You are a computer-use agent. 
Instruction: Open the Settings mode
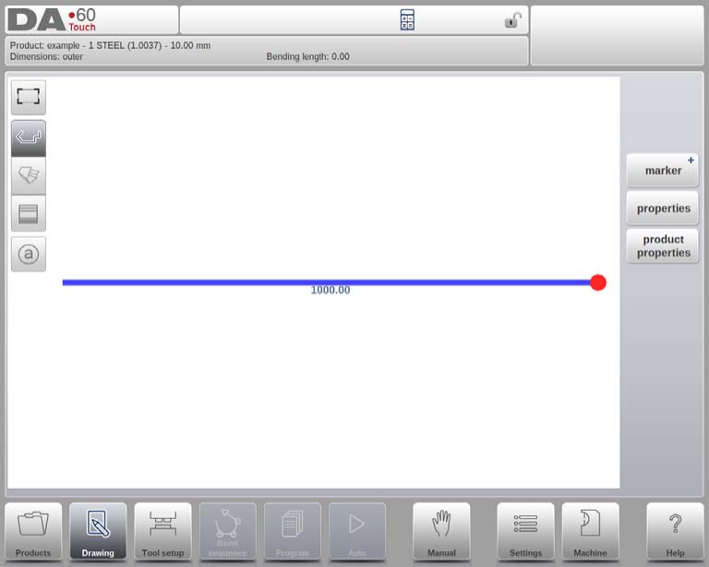tap(525, 532)
